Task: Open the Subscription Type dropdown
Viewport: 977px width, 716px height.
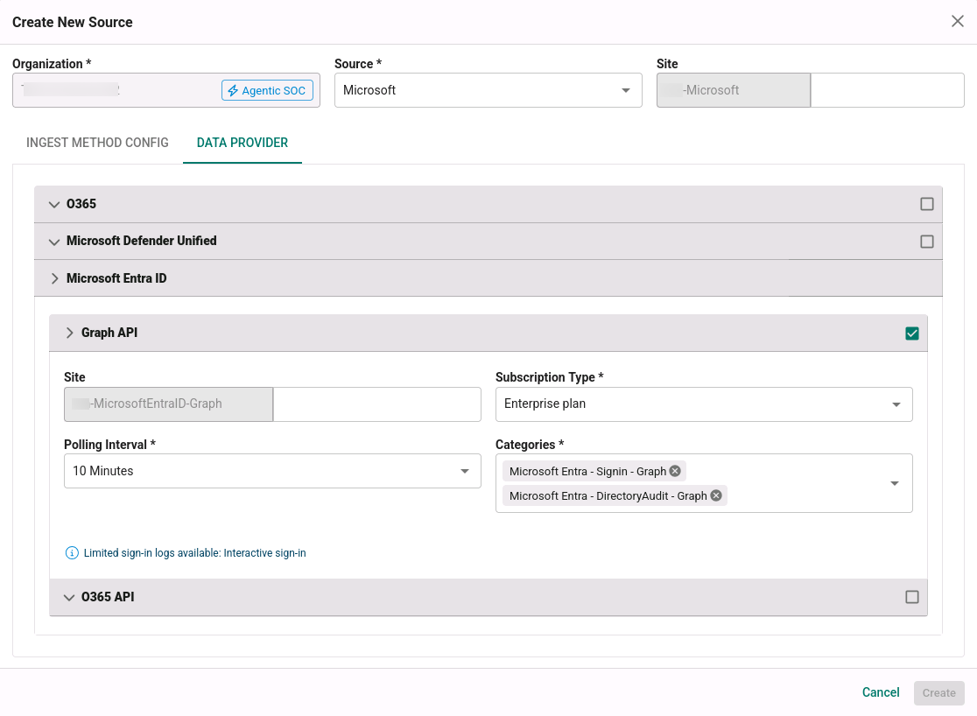Action: coord(704,404)
